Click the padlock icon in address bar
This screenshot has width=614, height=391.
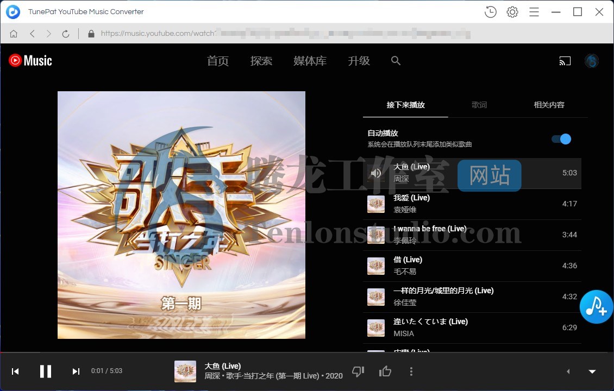point(91,34)
